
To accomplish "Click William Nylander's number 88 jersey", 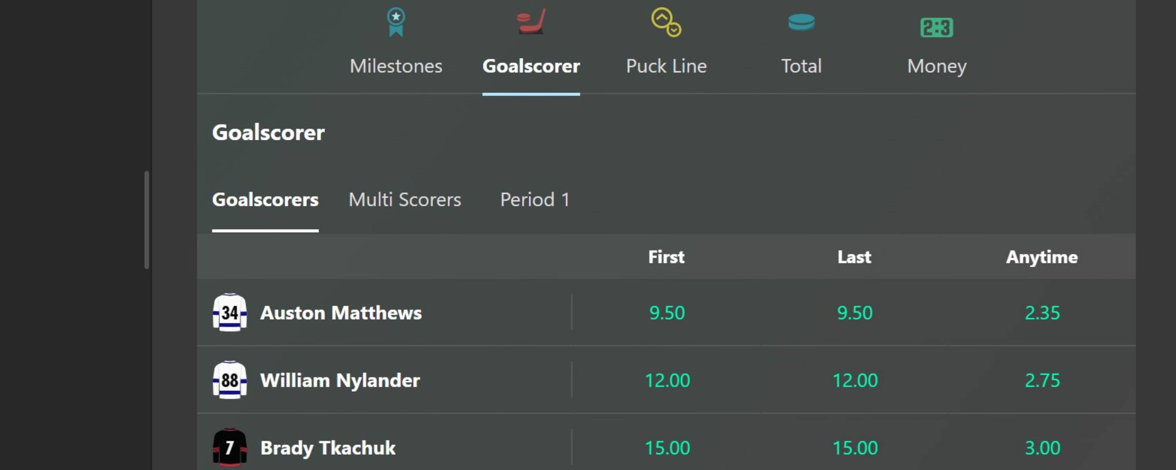I will point(230,380).
